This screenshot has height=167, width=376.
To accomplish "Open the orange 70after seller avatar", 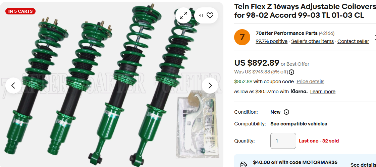I will point(242,37).
